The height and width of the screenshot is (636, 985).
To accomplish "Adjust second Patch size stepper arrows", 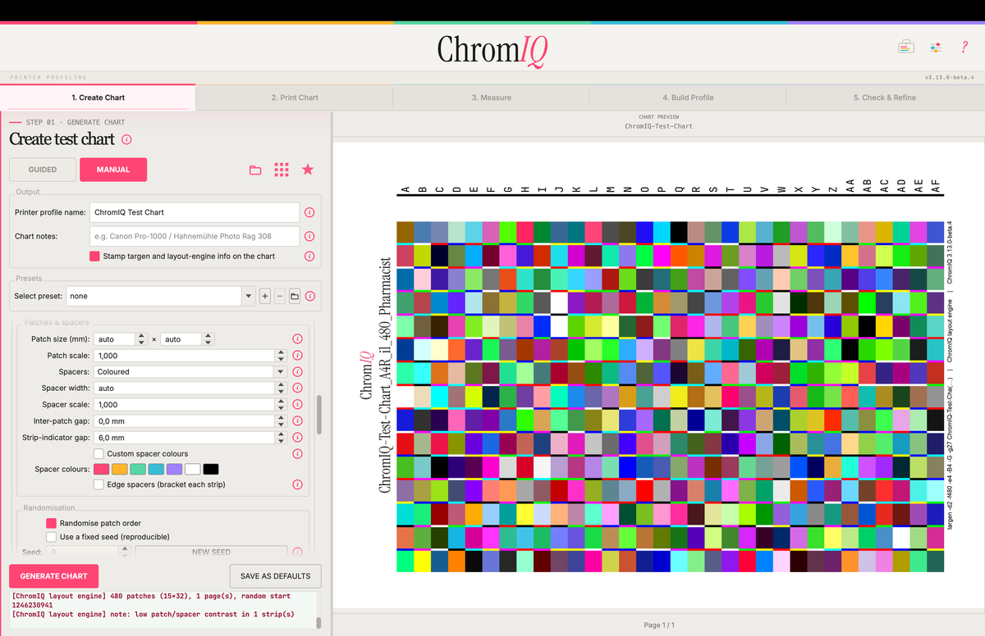I will tap(208, 338).
